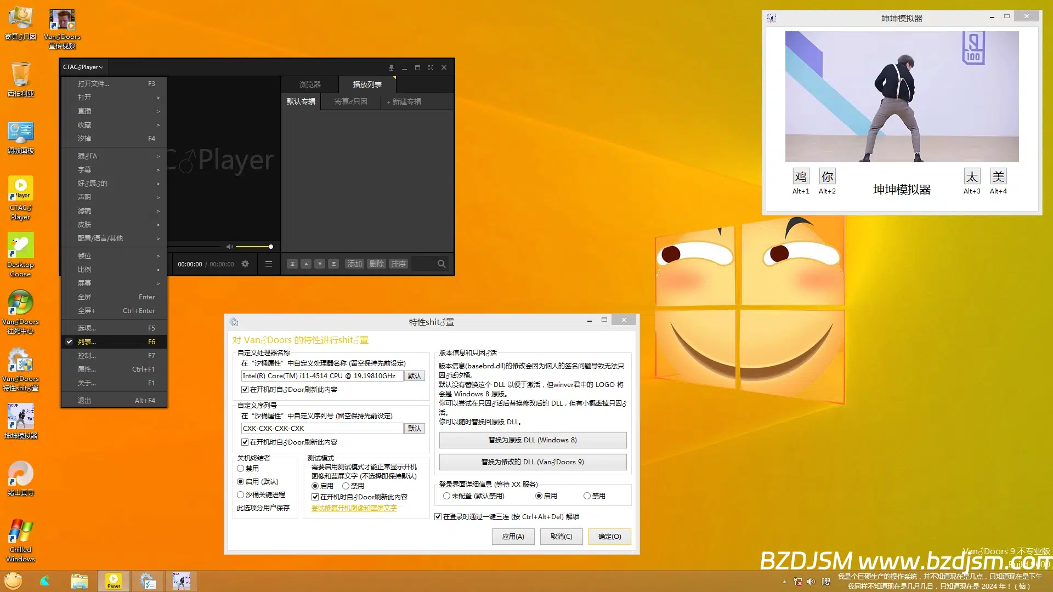Screen dimensions: 1053x592
Task: Click the 美 sound button in 坤坤模拟器
Action: click(998, 177)
